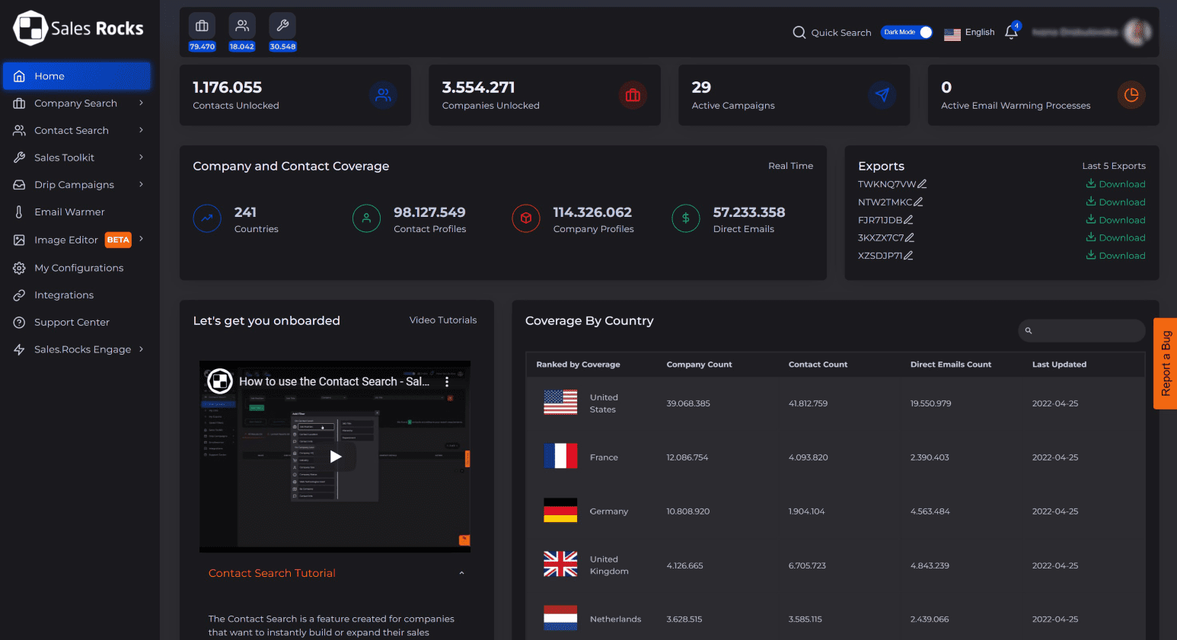Screen dimensions: 1177x640
Task: Click the Report a Bug button
Action: pos(1165,364)
